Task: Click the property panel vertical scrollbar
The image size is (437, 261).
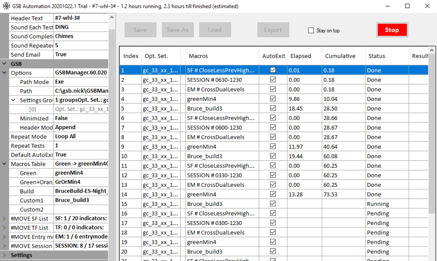Action: tap(112, 139)
